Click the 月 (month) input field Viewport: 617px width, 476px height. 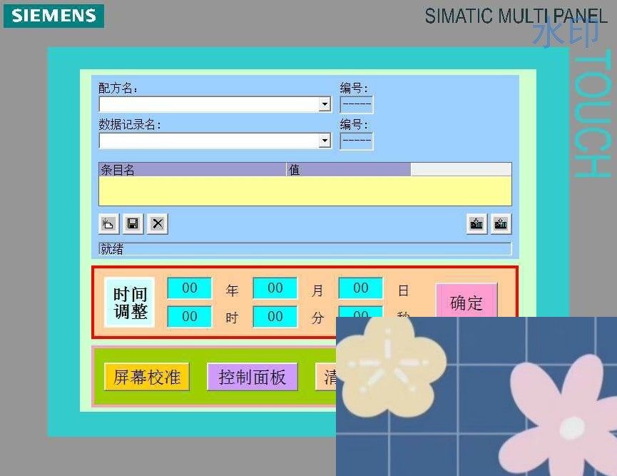[x=275, y=288]
